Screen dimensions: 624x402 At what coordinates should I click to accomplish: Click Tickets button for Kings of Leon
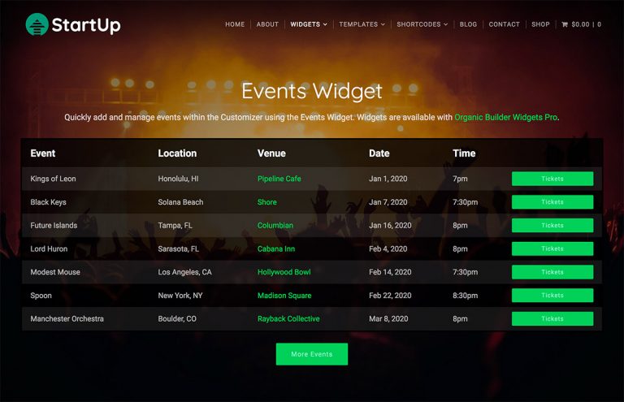coord(552,179)
